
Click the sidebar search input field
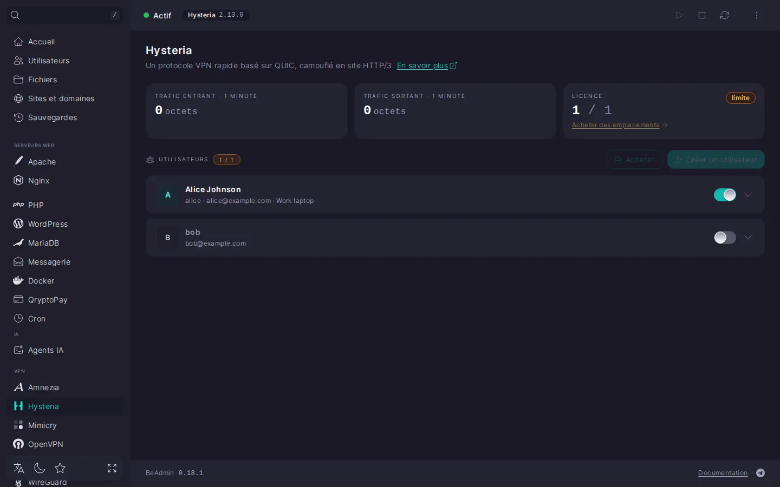click(65, 15)
